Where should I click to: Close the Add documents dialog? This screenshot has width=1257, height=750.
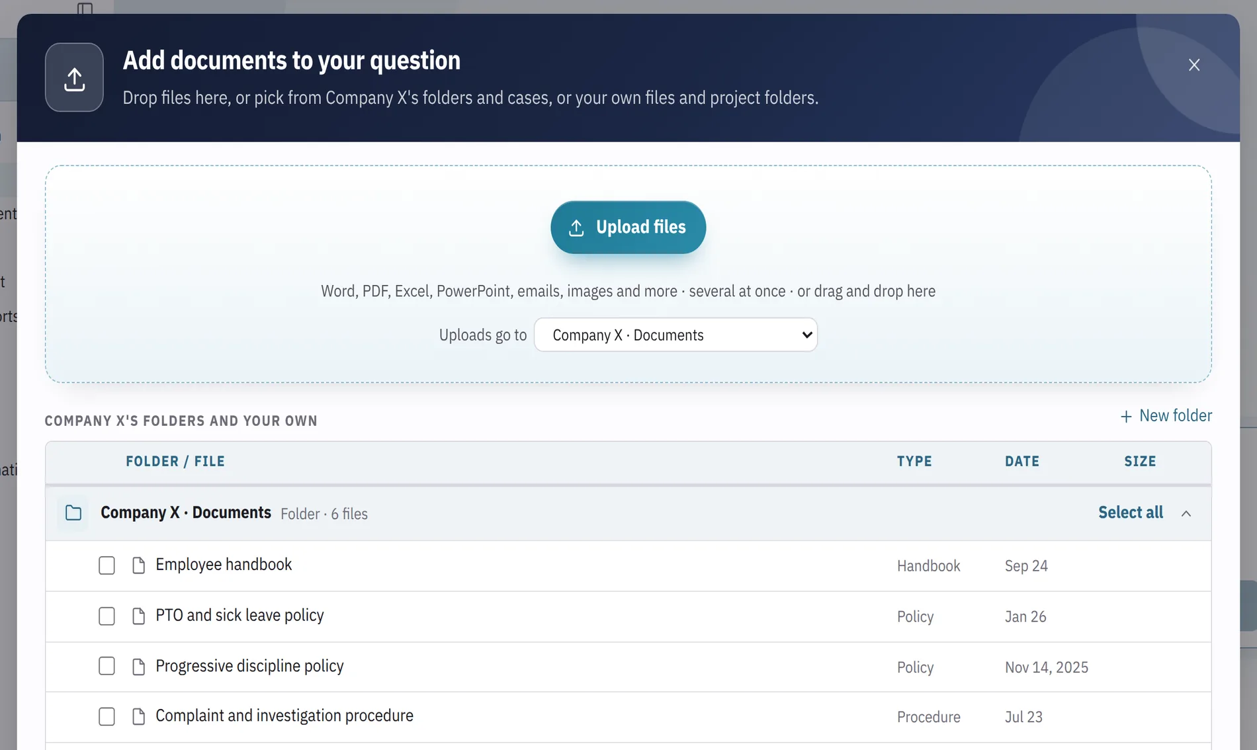pyautogui.click(x=1193, y=65)
